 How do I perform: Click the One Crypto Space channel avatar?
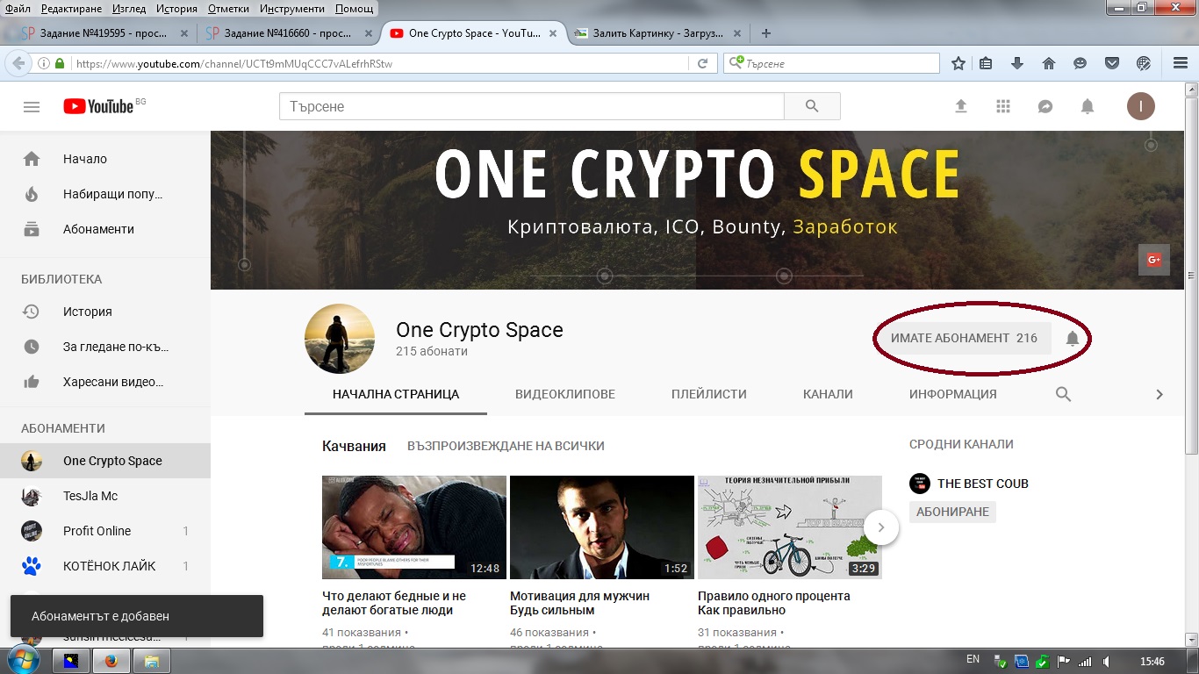(339, 339)
